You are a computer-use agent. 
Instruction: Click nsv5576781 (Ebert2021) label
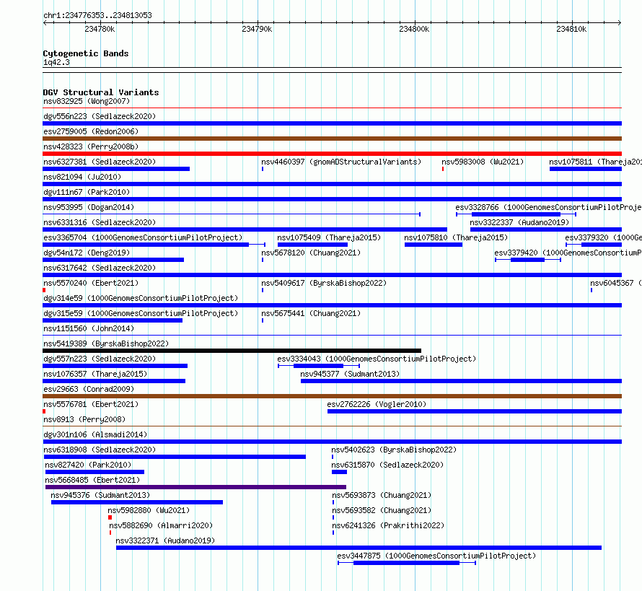point(91,404)
